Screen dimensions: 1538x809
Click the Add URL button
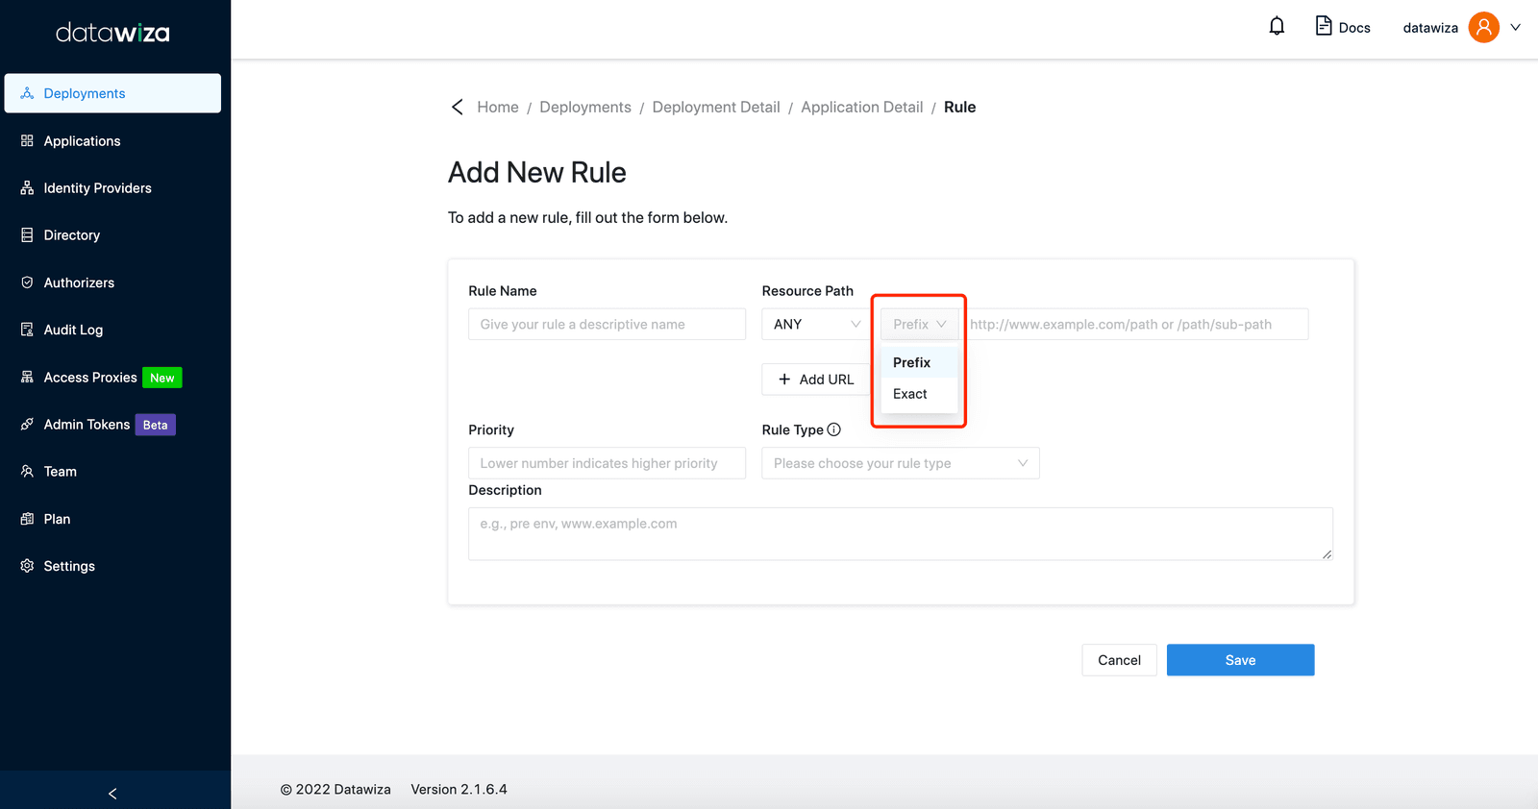pos(816,380)
